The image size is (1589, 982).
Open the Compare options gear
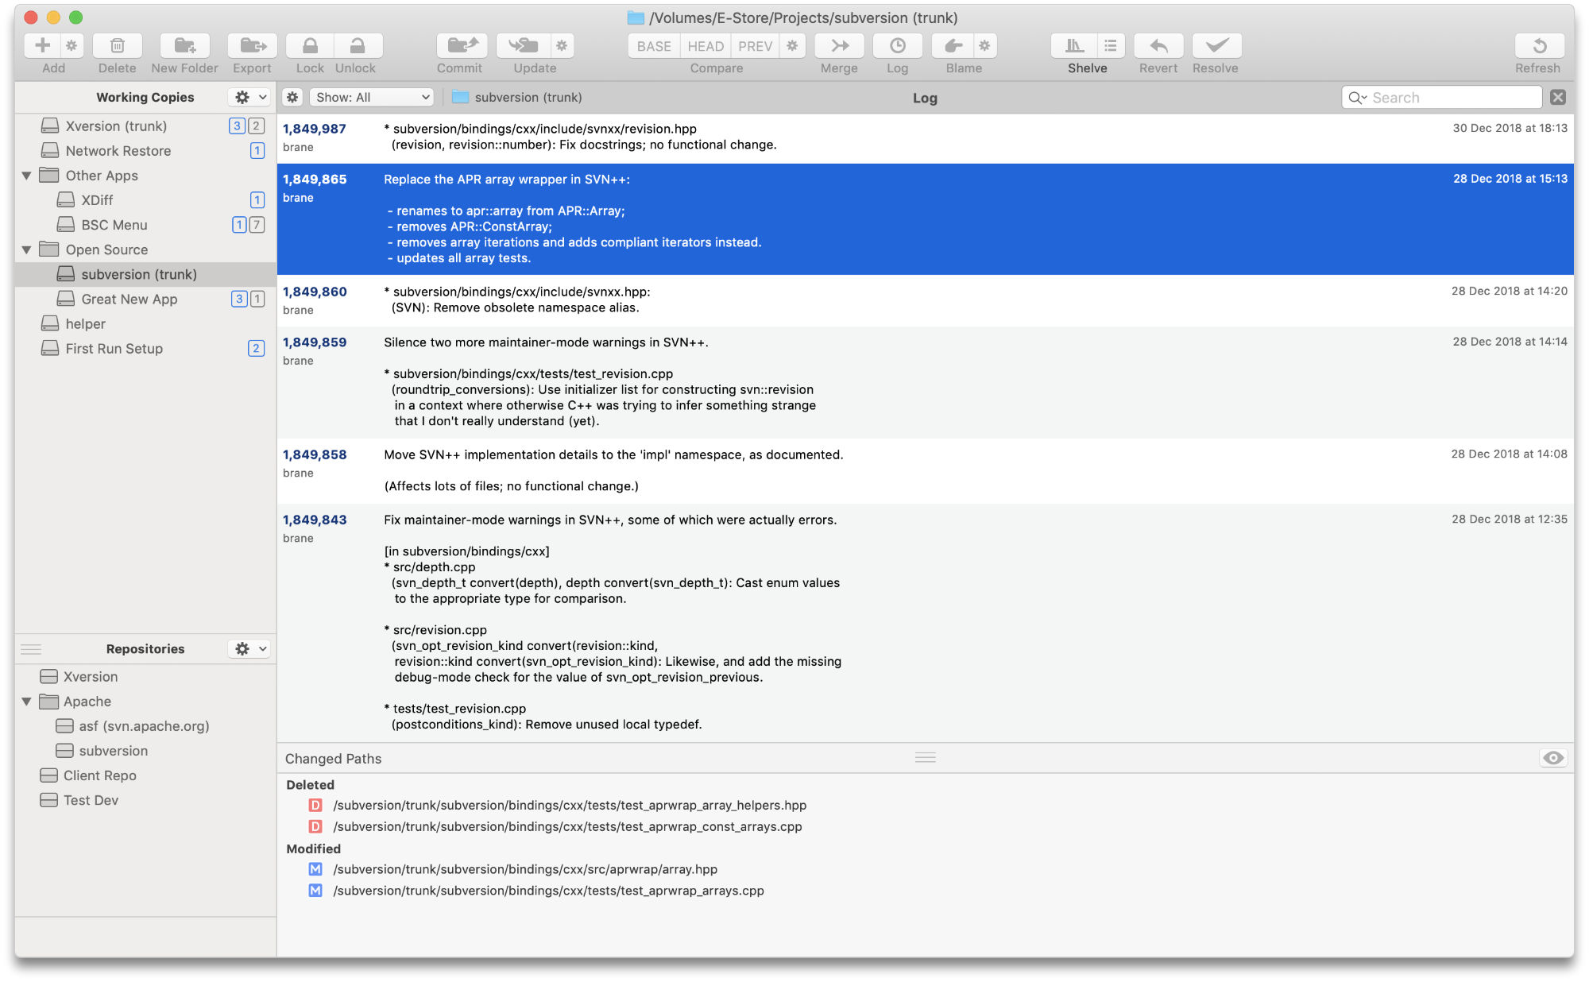(792, 46)
